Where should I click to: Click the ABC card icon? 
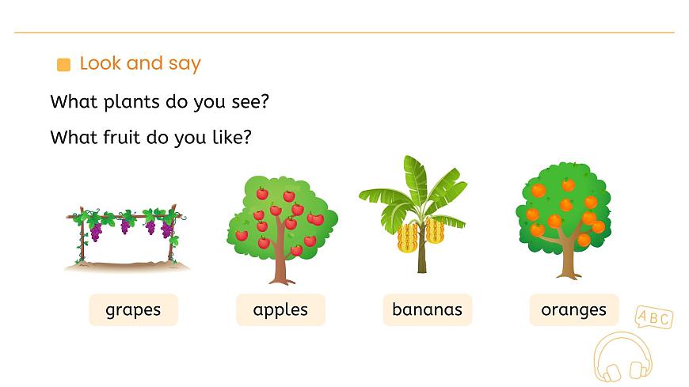pos(653,318)
